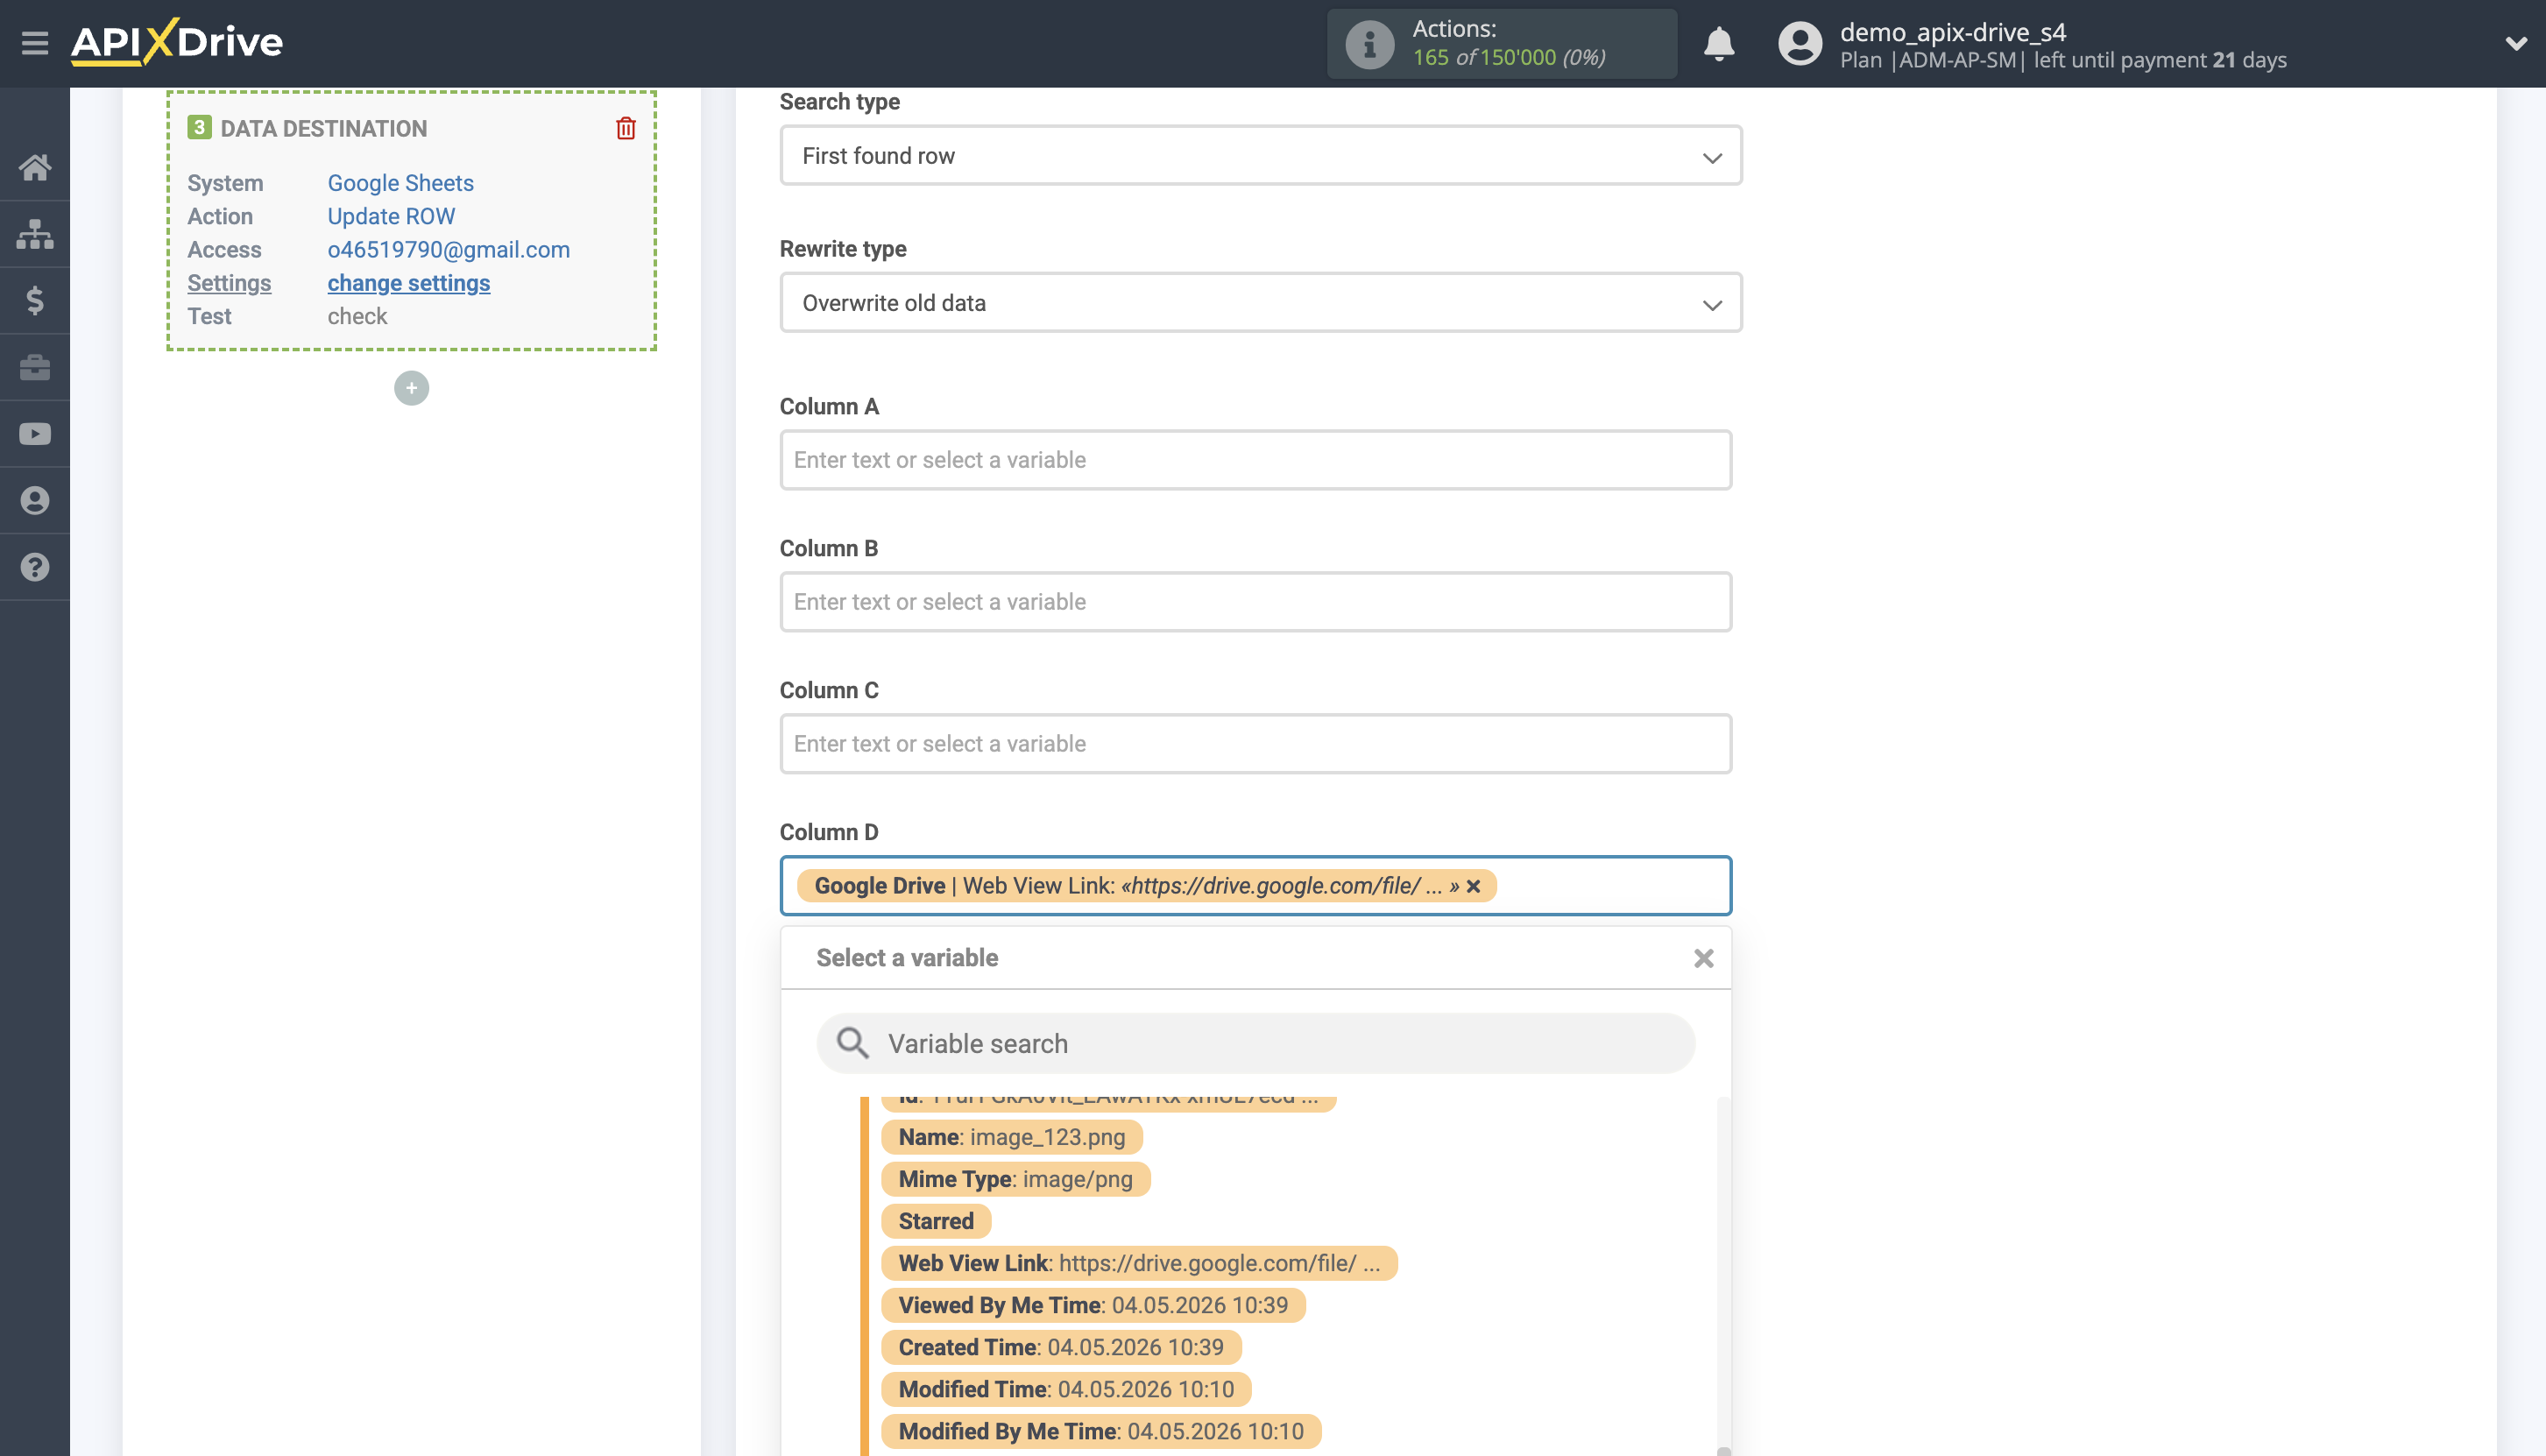Click the user avatar icon
2546x1456 pixels.
click(1800, 44)
